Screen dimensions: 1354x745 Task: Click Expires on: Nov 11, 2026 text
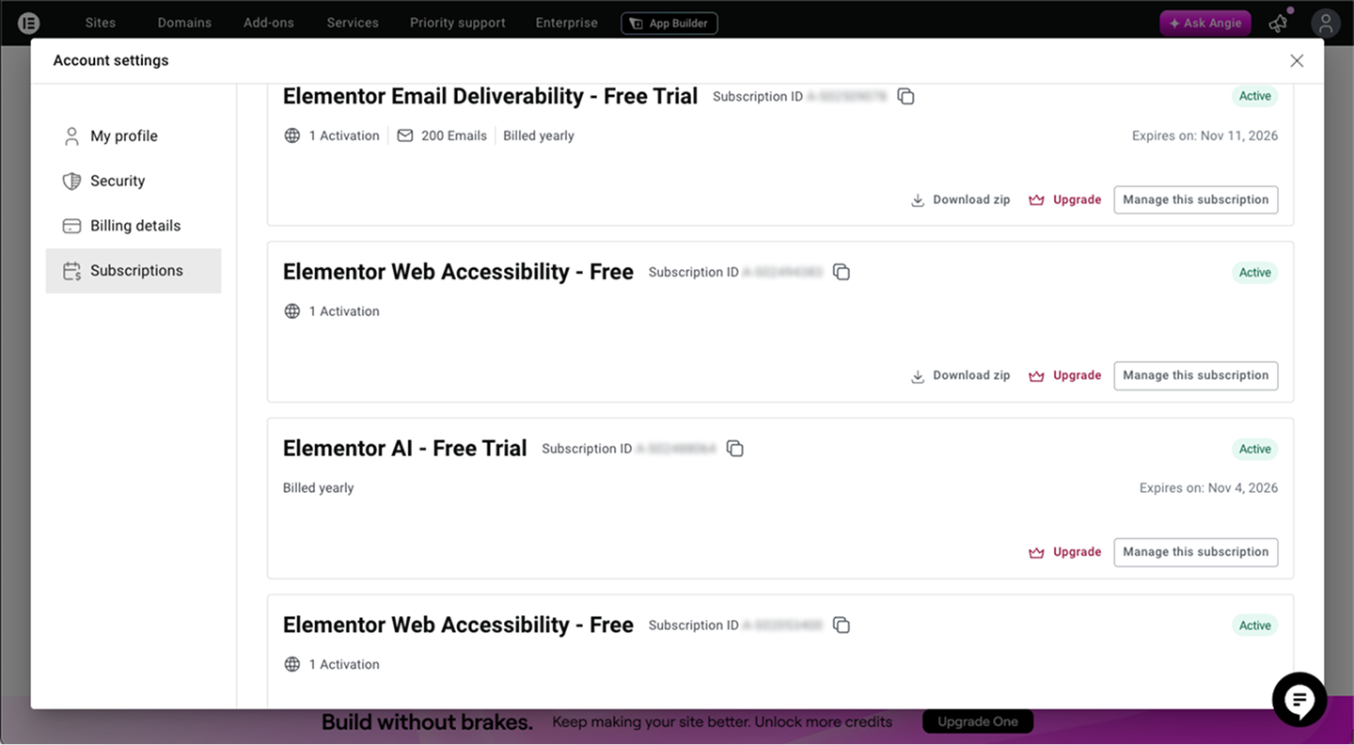pyautogui.click(x=1204, y=135)
